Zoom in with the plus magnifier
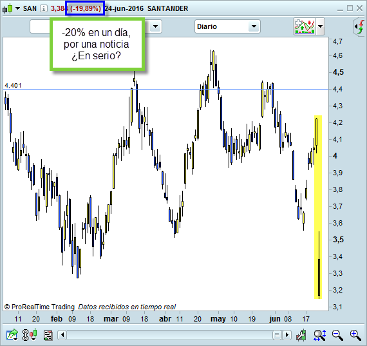This screenshot has height=346, width=367. click(355, 335)
